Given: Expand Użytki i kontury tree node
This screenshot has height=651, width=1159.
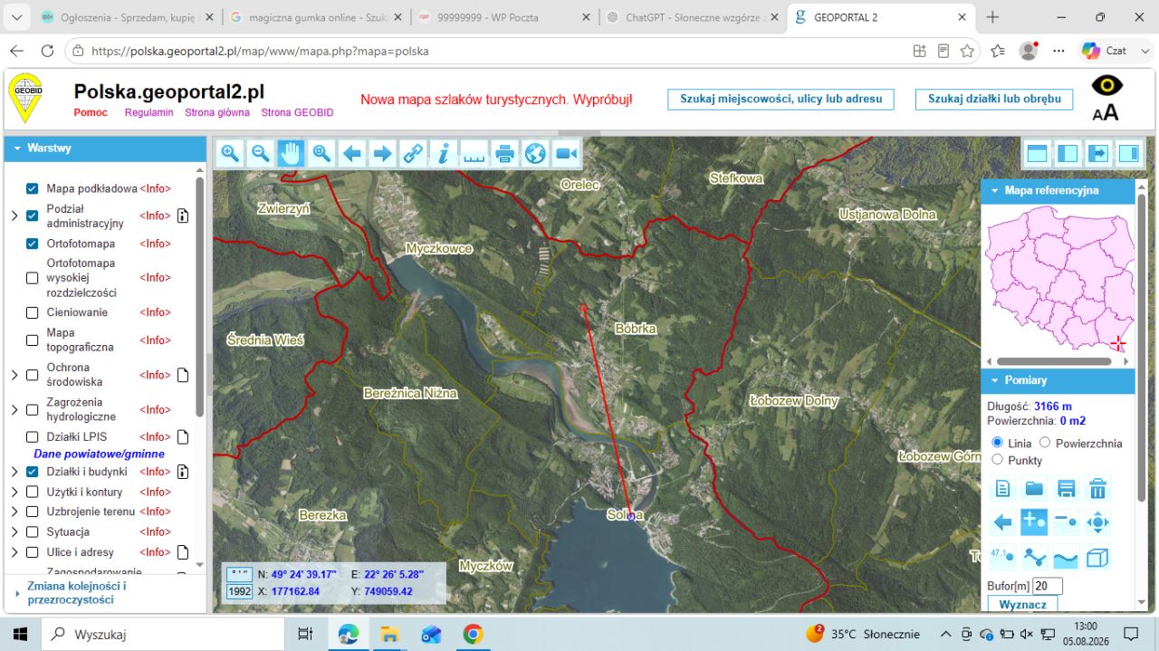Looking at the screenshot, I should pyautogui.click(x=14, y=492).
